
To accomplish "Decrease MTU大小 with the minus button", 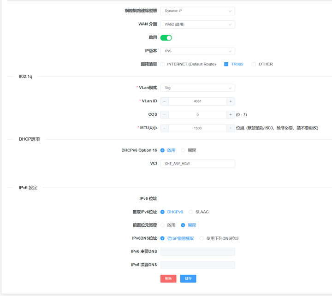I will coord(165,128).
